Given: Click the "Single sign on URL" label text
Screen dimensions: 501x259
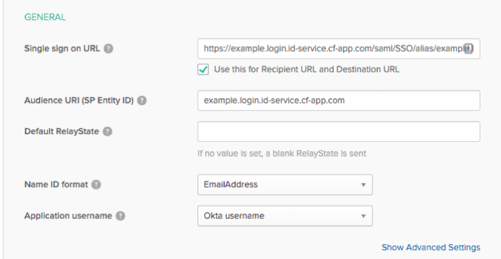Looking at the screenshot, I should 62,49.
